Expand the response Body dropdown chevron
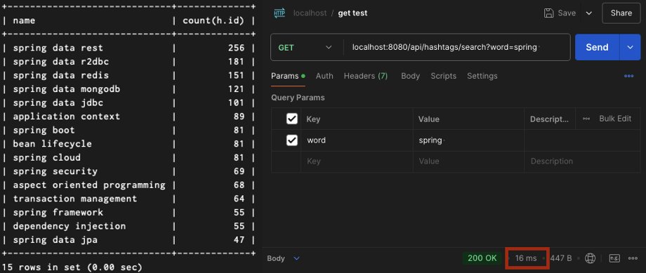This screenshot has width=646, height=273. (296, 258)
